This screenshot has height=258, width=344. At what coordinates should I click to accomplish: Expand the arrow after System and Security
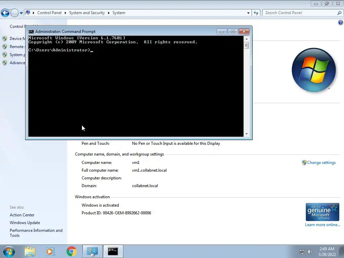[x=109, y=13]
